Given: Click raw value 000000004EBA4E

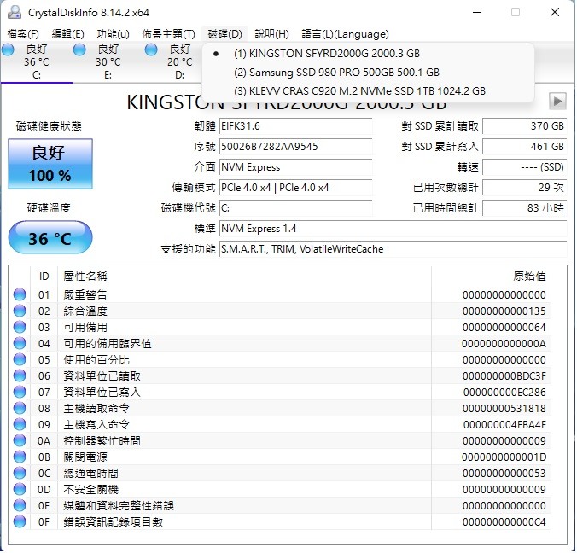Looking at the screenshot, I should (504, 425).
